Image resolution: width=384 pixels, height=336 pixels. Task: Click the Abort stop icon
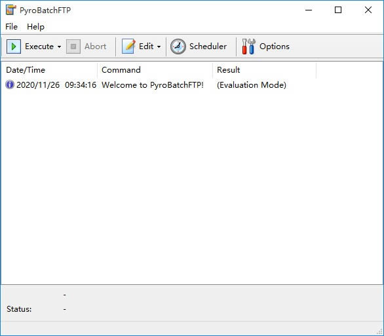coord(73,47)
